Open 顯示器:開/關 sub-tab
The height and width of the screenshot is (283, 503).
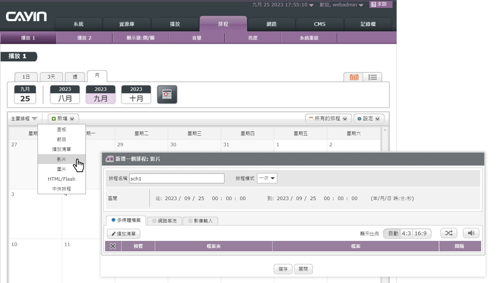141,38
